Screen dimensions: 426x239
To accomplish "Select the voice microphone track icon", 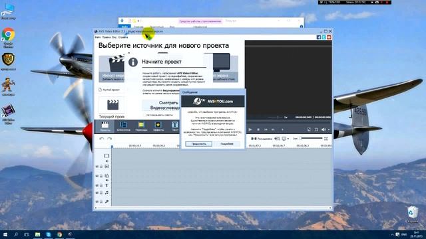I will (x=106, y=202).
